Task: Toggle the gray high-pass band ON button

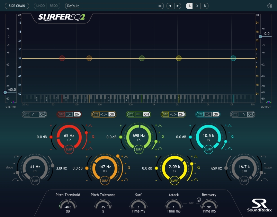Action: coord(42,114)
